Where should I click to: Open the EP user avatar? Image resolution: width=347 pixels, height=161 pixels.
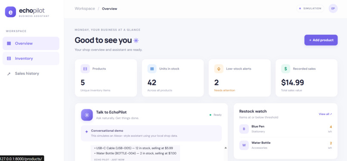tap(333, 9)
